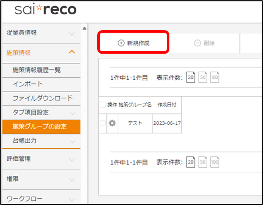Image resolution: width=263 pixels, height=205 pixels.
Task: Set bottom display count to 100
Action: [214, 162]
